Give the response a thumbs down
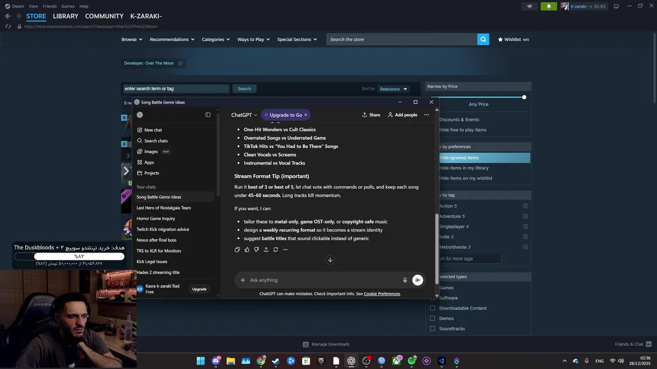 [257, 250]
